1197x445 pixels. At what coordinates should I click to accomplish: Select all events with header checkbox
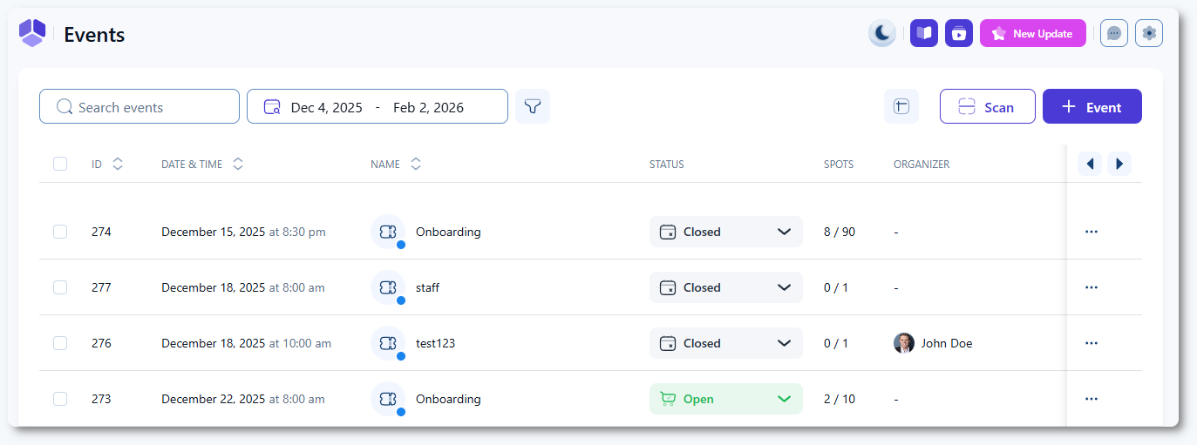(60, 164)
